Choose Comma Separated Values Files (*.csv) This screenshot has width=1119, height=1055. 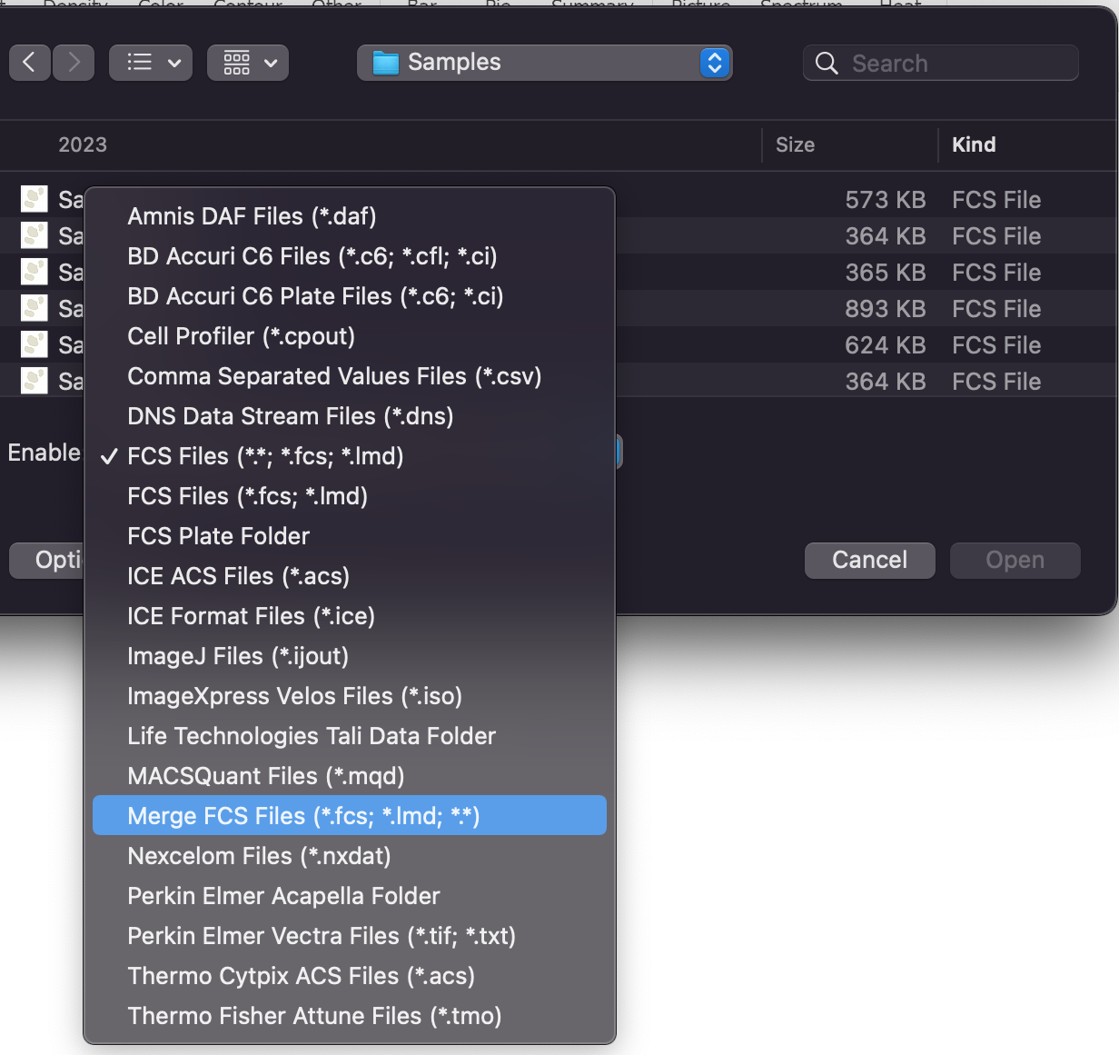click(x=350, y=376)
